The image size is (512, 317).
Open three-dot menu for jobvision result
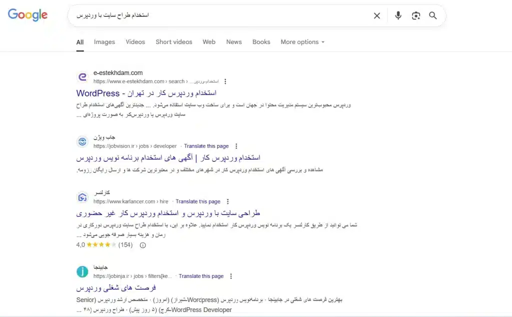tap(236, 146)
